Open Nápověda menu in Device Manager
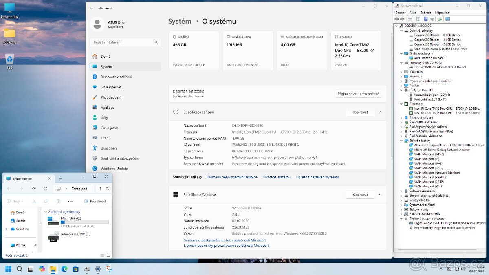Viewport: 489px width, 275px height. pos(442,13)
